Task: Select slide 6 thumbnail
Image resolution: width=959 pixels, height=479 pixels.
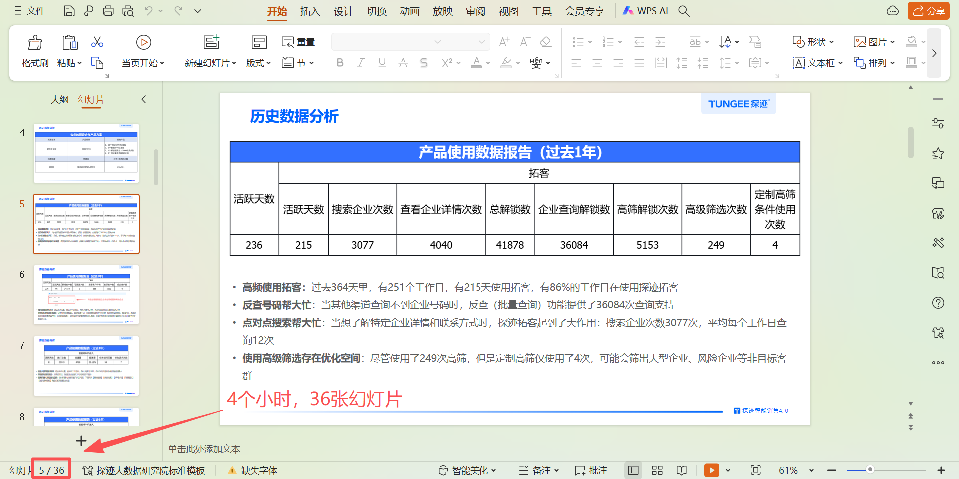Action: 86,294
